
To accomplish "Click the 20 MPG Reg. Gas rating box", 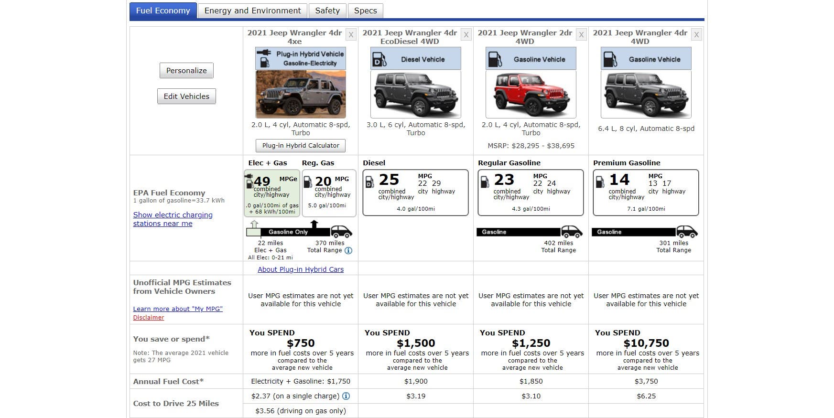I will [x=329, y=193].
